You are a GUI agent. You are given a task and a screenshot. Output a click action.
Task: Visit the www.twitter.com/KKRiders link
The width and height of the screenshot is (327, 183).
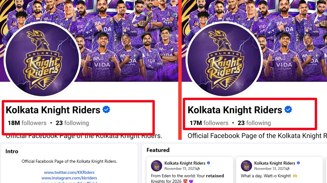pos(69,172)
